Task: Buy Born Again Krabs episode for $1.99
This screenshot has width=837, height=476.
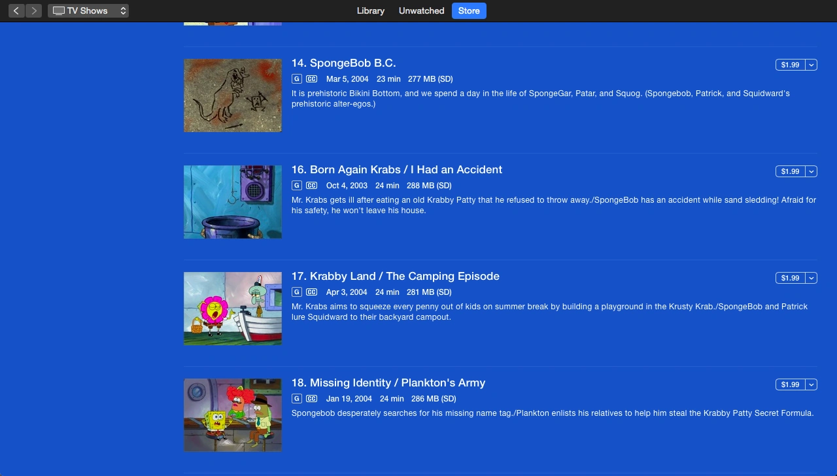Action: 790,171
